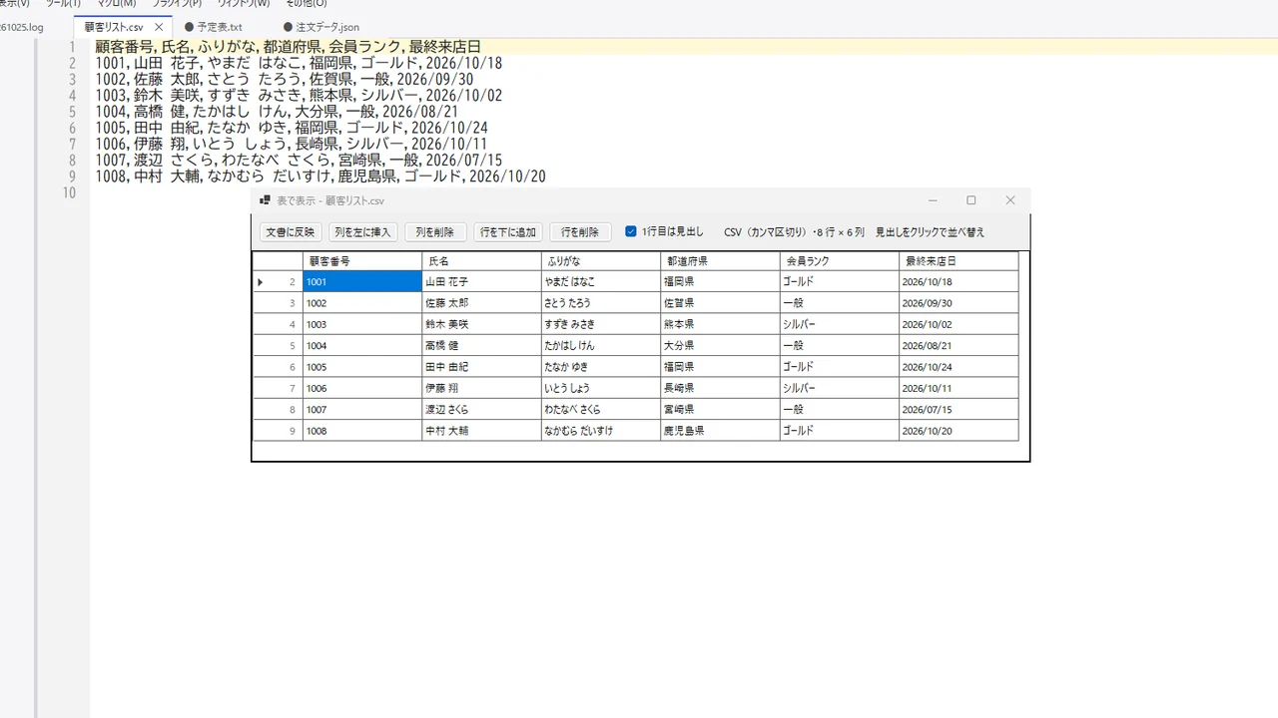Click 列を左に挿入 button
Image resolution: width=1278 pixels, height=718 pixels.
point(362,232)
